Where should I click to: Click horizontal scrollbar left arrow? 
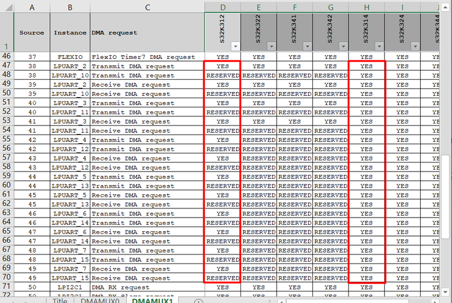point(281,301)
